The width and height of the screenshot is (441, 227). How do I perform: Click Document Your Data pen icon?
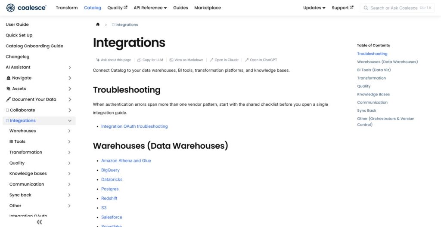click(8, 99)
